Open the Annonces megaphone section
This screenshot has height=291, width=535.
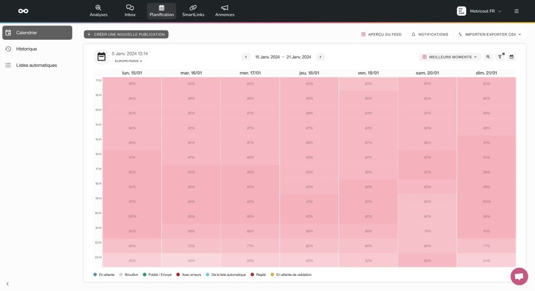pyautogui.click(x=225, y=10)
